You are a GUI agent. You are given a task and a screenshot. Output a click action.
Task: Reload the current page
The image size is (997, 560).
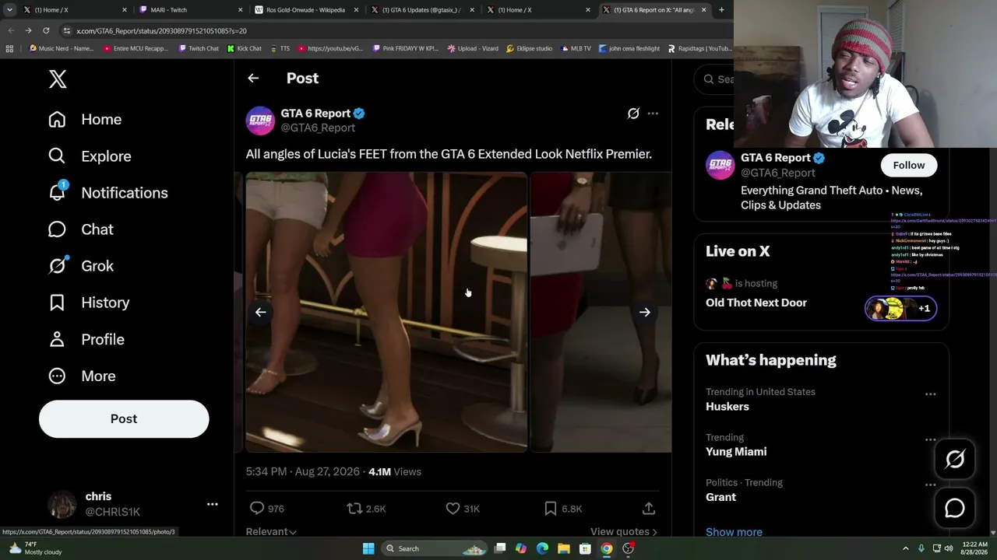click(x=46, y=30)
